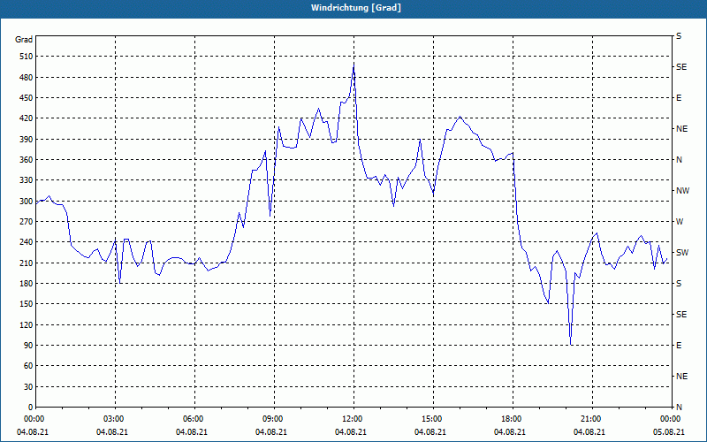Click the N compass label at 0 level
Image resolution: width=707 pixels, height=442 pixels.
679,408
